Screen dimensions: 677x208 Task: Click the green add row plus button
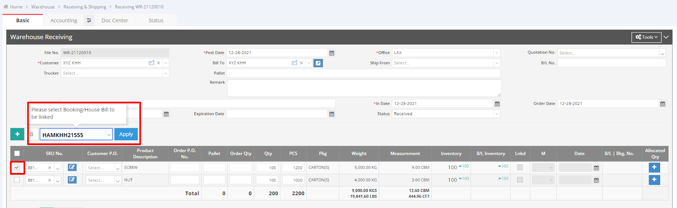click(x=17, y=134)
